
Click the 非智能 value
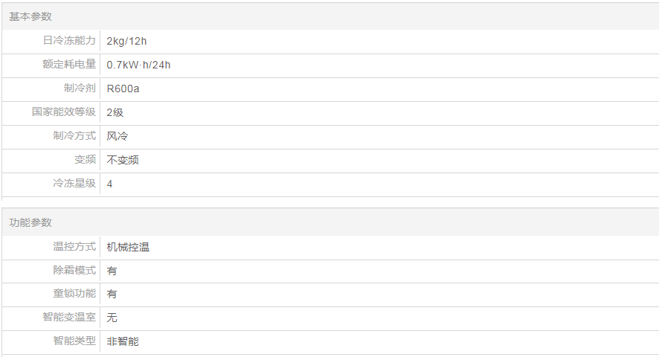click(x=123, y=341)
